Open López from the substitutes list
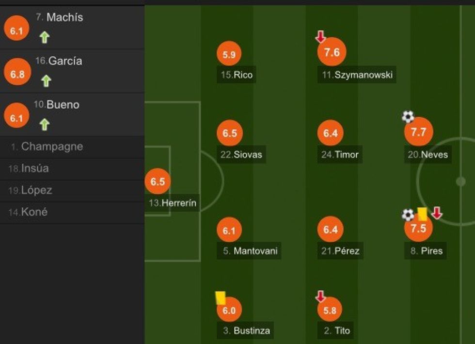 (36, 190)
